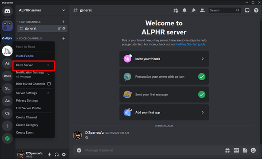This screenshot has height=159, width=262.
Task: Click D'Sparrow'z username in message
Action: click(95, 132)
